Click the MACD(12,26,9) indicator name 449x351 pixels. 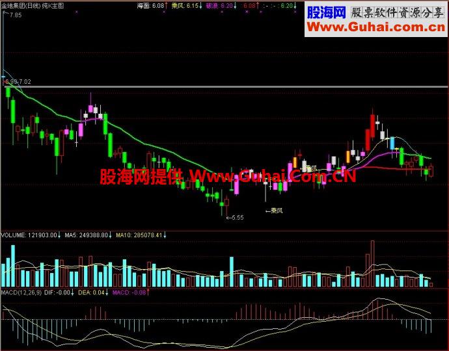point(21,292)
